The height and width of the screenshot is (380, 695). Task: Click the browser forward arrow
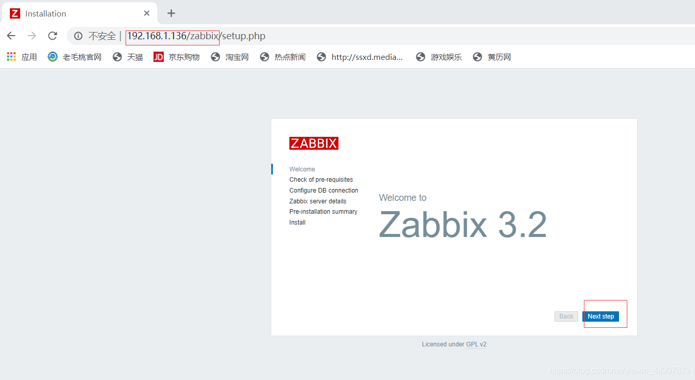[32, 36]
